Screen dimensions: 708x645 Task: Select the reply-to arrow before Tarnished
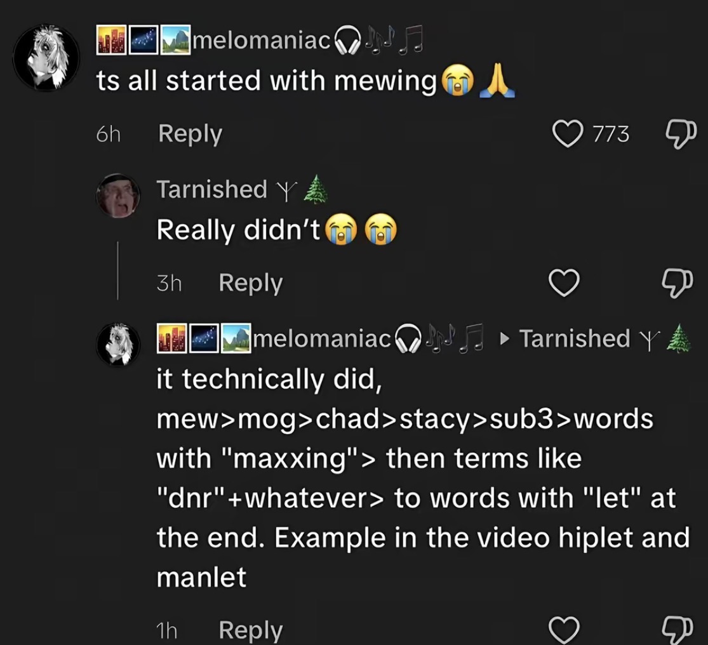pos(505,338)
